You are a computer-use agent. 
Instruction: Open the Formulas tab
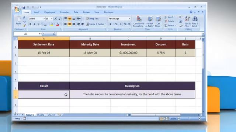click(65, 12)
